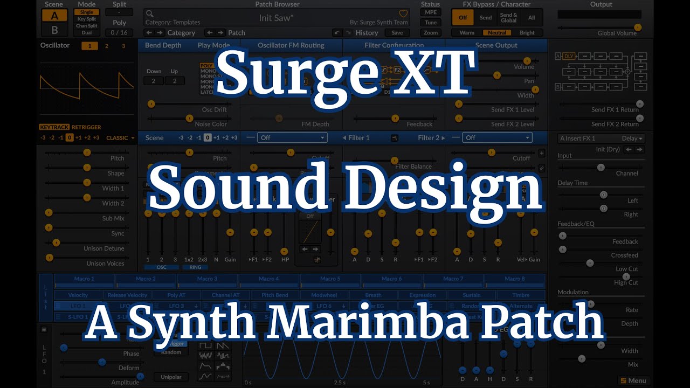This screenshot has height=388, width=690.
Task: Select the step sequencer LFO shape
Action: (223, 366)
